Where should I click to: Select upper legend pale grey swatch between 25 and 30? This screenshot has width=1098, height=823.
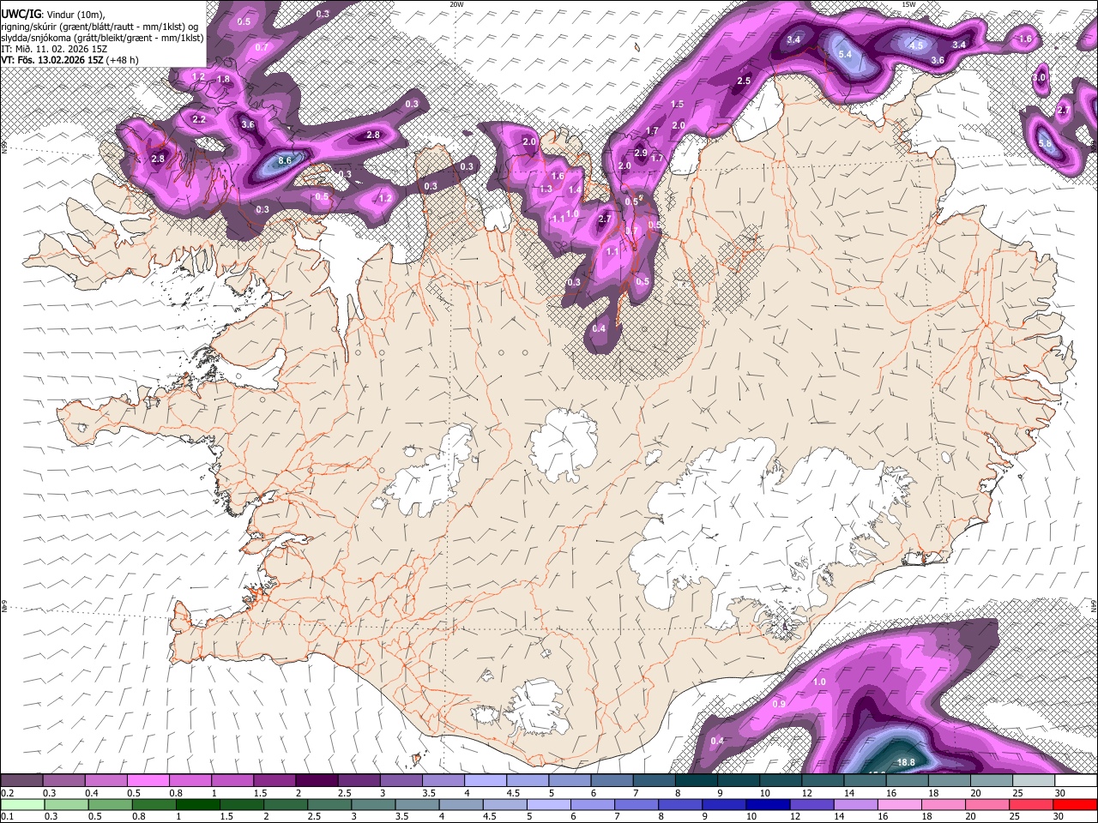[x=1033, y=781]
